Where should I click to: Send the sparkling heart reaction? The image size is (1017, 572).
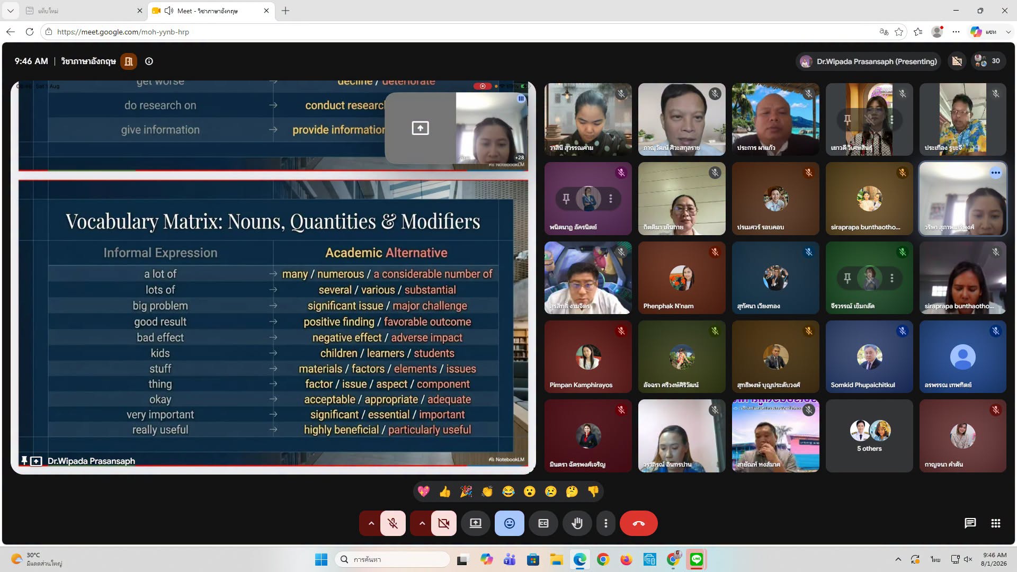pos(424,491)
